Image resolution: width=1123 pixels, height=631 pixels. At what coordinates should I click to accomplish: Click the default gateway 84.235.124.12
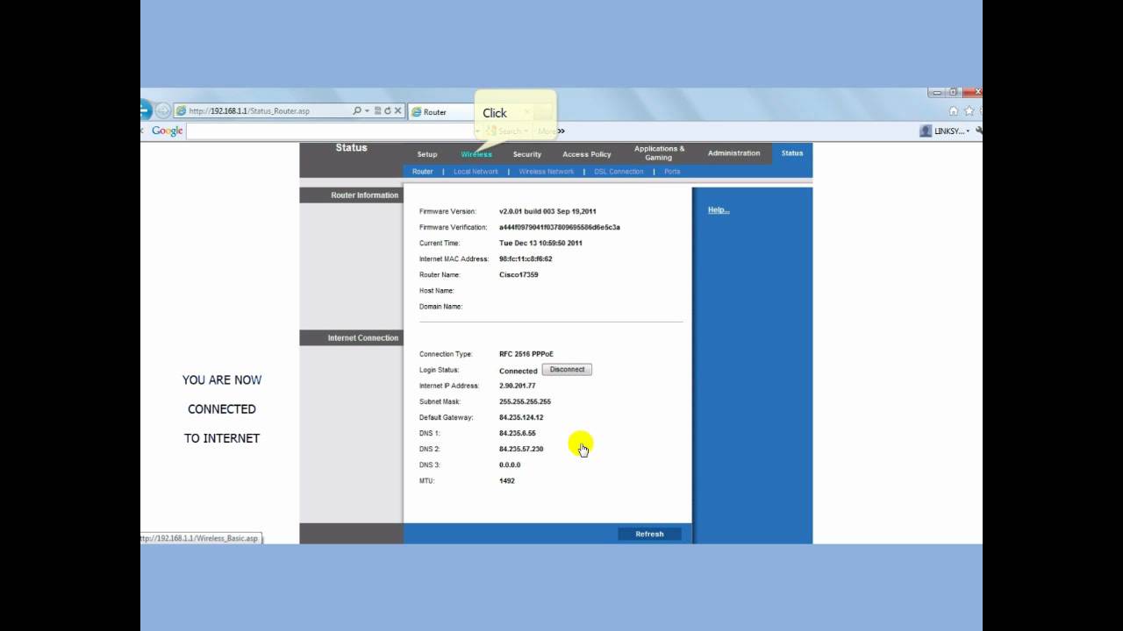coord(521,417)
